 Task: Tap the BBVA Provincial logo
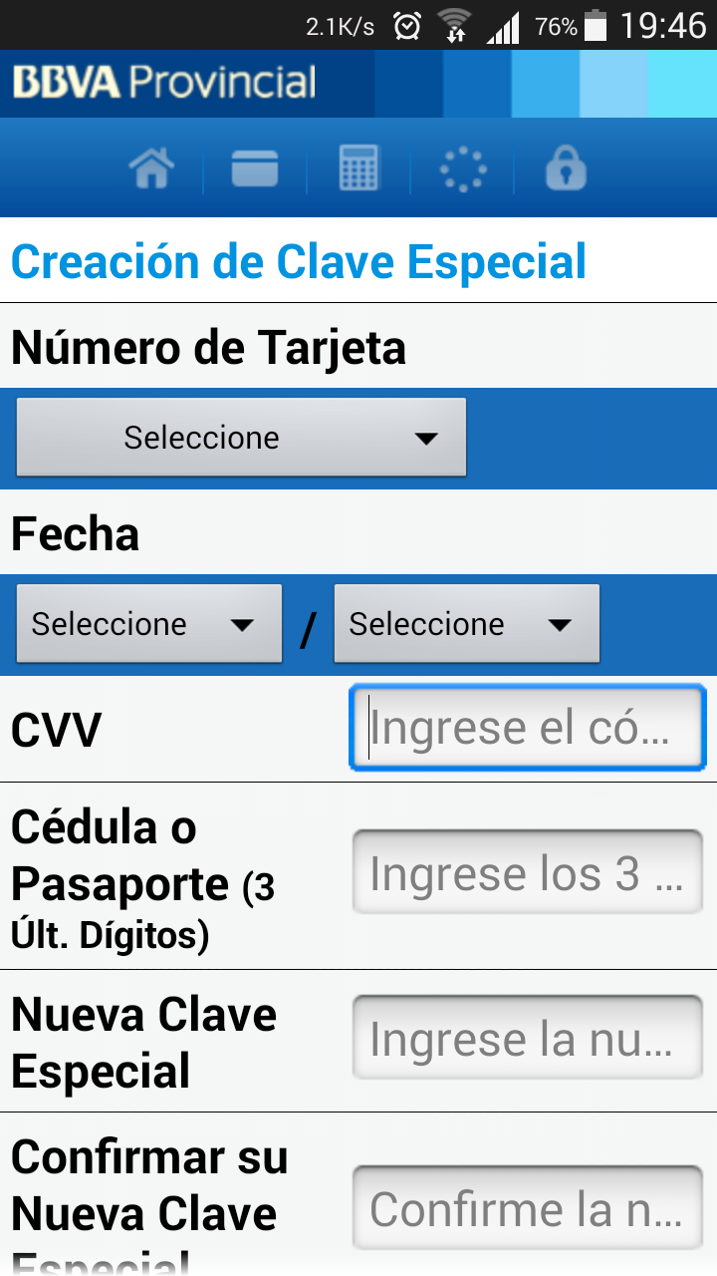point(164,82)
